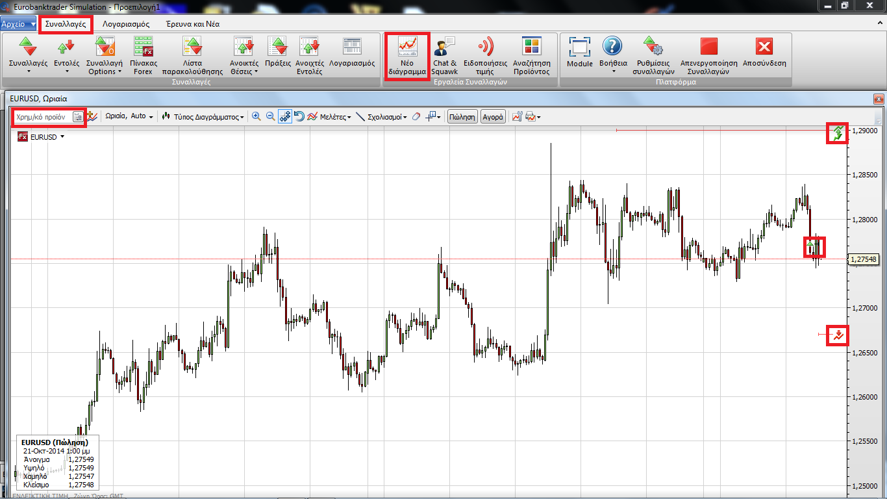887x499 pixels.
Task: Click the Χαμηλό value 1,27547
Action: coord(81,476)
